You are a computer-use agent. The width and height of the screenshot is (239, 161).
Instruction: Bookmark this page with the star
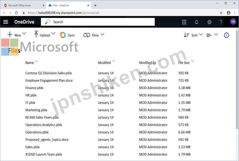(221, 13)
